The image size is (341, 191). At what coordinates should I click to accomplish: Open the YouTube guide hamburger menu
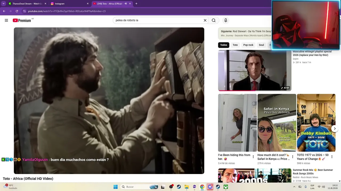coord(6,20)
